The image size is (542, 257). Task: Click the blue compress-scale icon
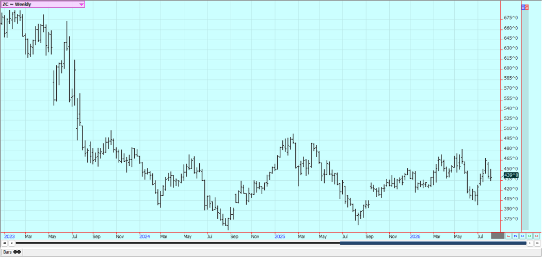(x=522, y=236)
